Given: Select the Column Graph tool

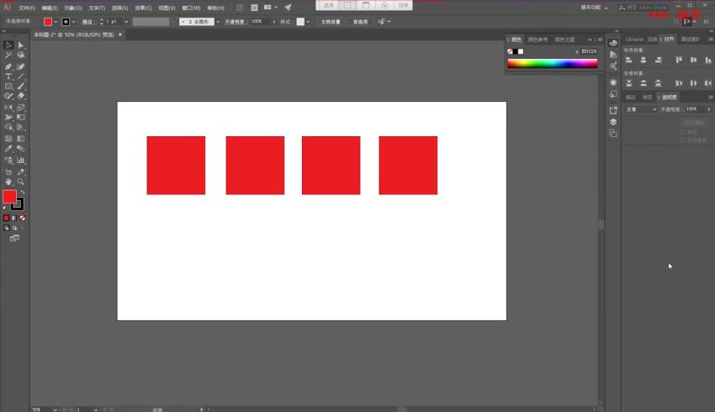Looking at the screenshot, I should pos(20,161).
